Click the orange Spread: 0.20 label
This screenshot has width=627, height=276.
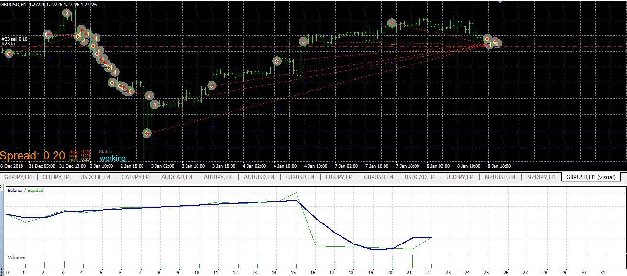[32, 156]
